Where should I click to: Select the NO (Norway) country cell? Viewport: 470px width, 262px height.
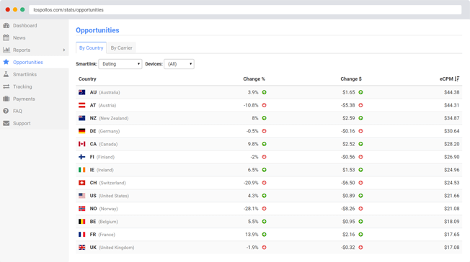[104, 209]
